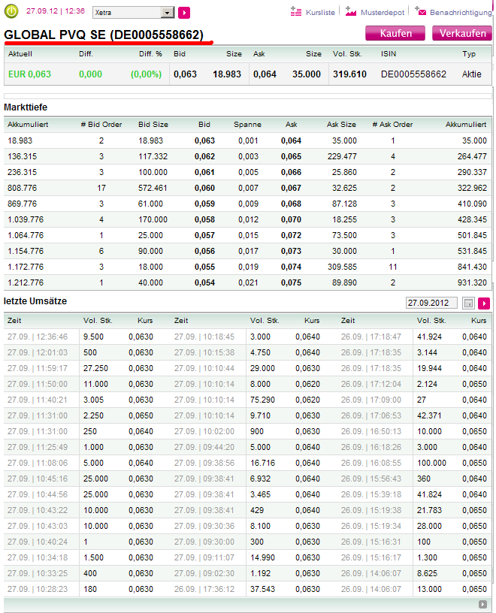Click the GLOBAL PVQ SE title
The image size is (496, 613).
(104, 35)
